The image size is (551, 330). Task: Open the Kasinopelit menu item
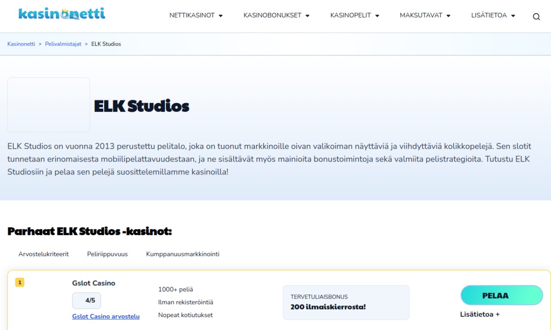click(350, 15)
